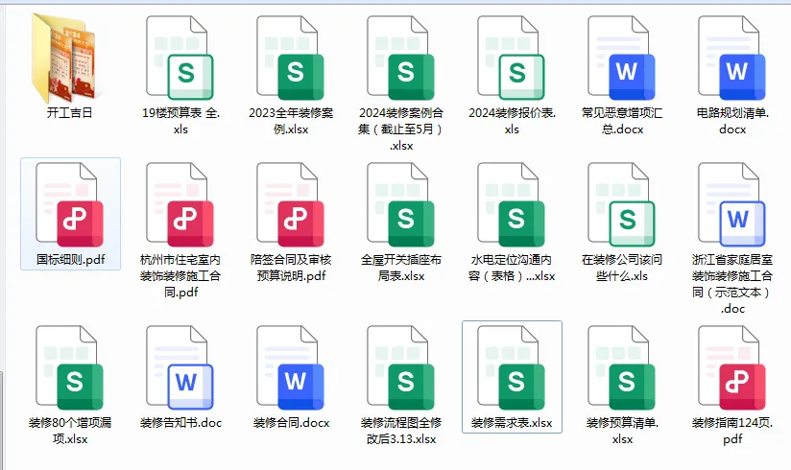
Task: Select the 常见恶意增项汇总.docx Word icon
Action: [x=621, y=58]
